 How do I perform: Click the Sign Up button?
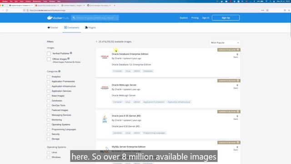point(226,18)
